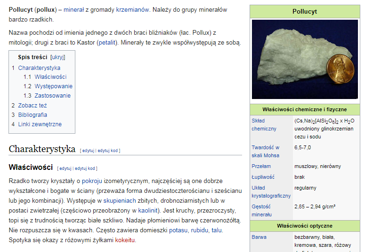This screenshot has width=365, height=252.
Task: Click the chemical formula '(Cs,Na)2[AlSi2O6]2 x H2O'
Action: (x=324, y=121)
